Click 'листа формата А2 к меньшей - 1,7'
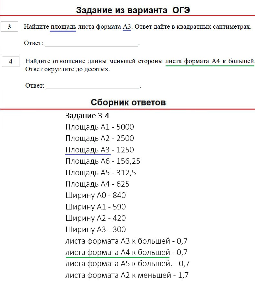The image size is (255, 281). pos(127,275)
